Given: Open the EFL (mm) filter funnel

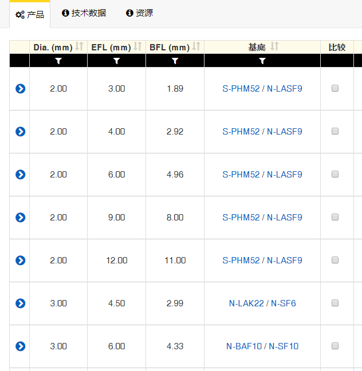Looking at the screenshot, I should [x=116, y=61].
